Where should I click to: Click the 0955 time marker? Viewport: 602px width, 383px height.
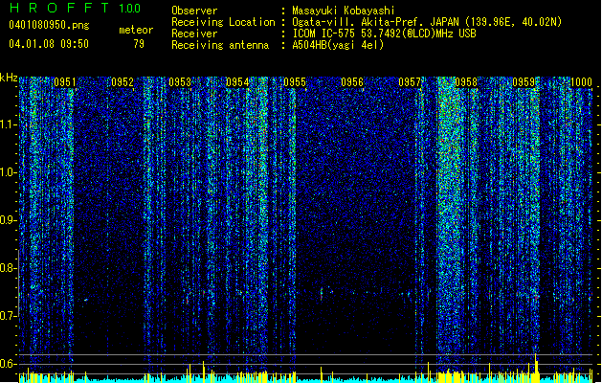(x=295, y=82)
